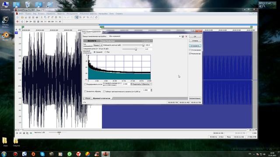Click the Yandex browser icon in taskbar
280x157 pixels.
78,154
